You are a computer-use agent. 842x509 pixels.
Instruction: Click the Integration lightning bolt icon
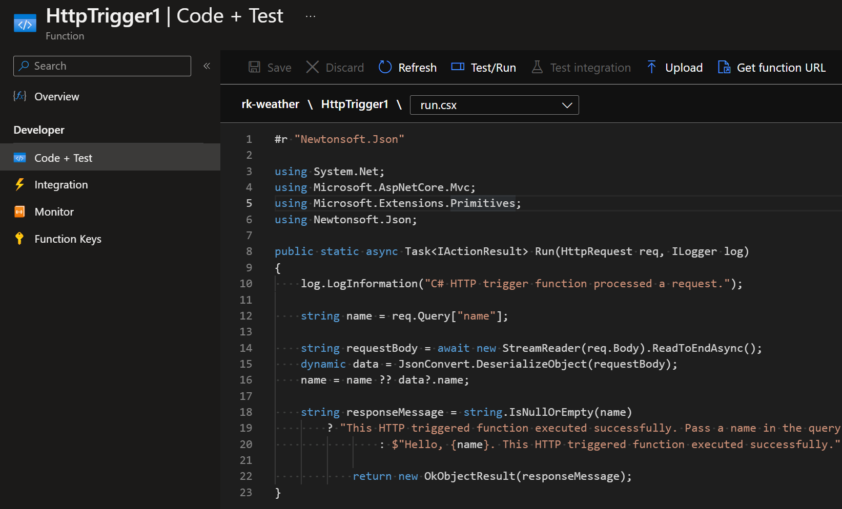pos(19,185)
